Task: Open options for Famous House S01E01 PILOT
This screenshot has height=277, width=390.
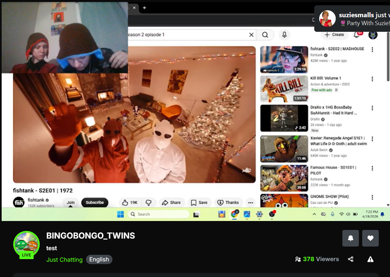Action: click(x=372, y=168)
